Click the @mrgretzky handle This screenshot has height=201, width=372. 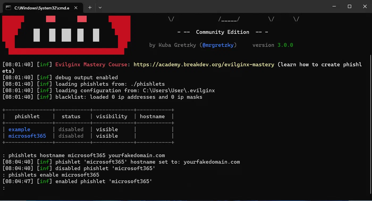pyautogui.click(x=218, y=45)
